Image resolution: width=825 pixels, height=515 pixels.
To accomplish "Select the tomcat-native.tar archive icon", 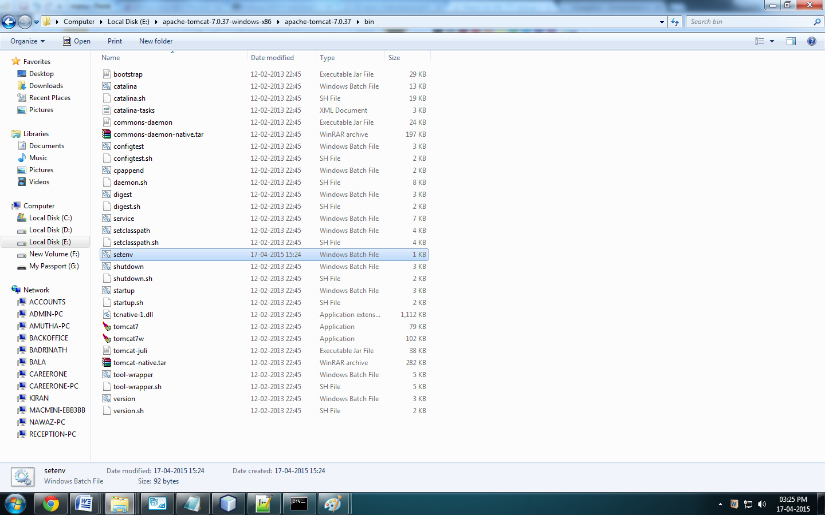I will pos(107,362).
